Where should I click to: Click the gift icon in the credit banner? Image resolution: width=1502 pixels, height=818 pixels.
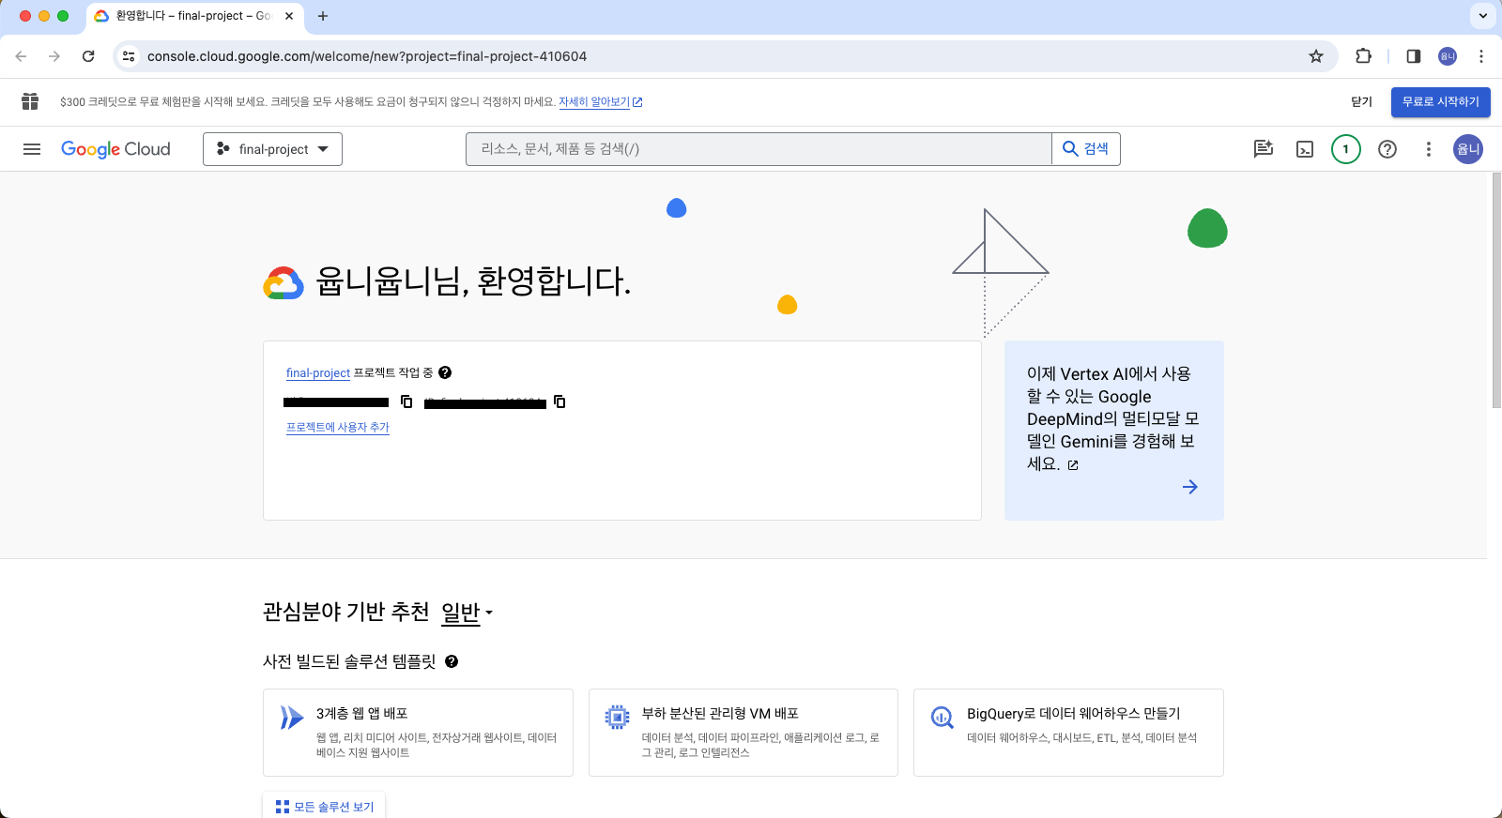coord(30,101)
